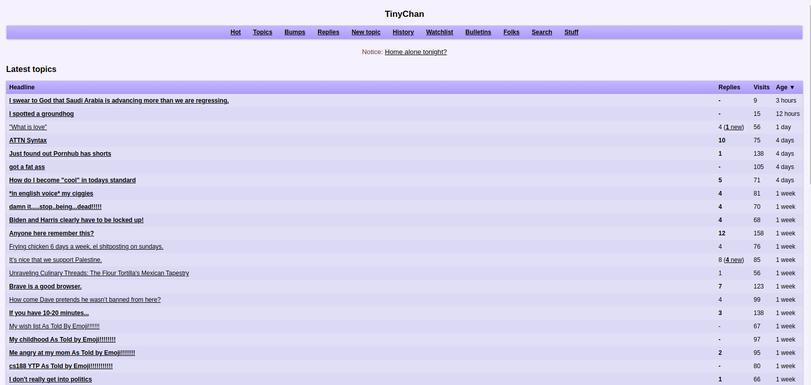Open the Flour Tortilla's Mexican Tapestry thread
This screenshot has height=385, width=811.
click(99, 273)
